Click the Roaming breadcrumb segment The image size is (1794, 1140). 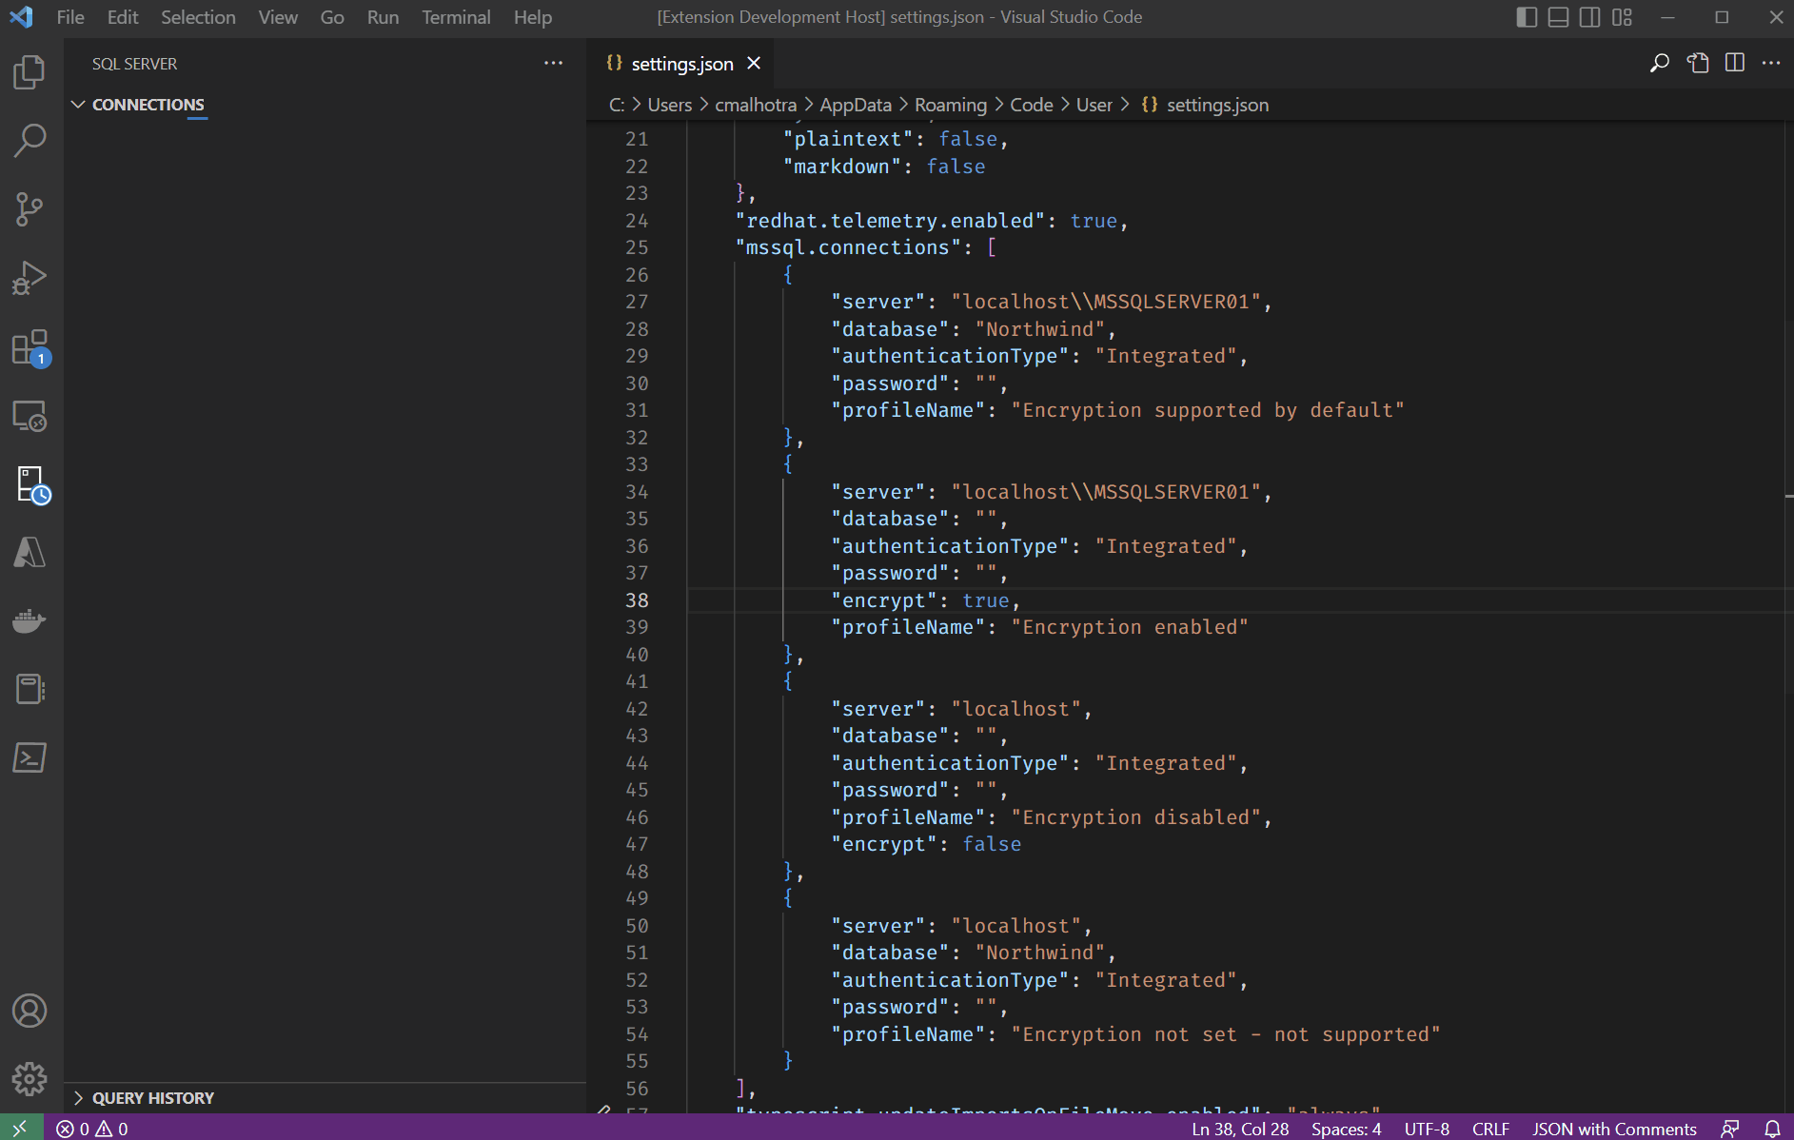pyautogui.click(x=951, y=105)
